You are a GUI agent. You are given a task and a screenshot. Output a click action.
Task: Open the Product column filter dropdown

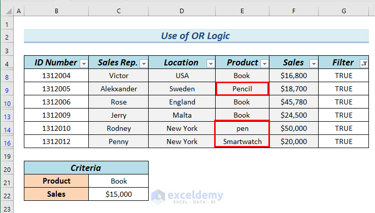point(263,63)
